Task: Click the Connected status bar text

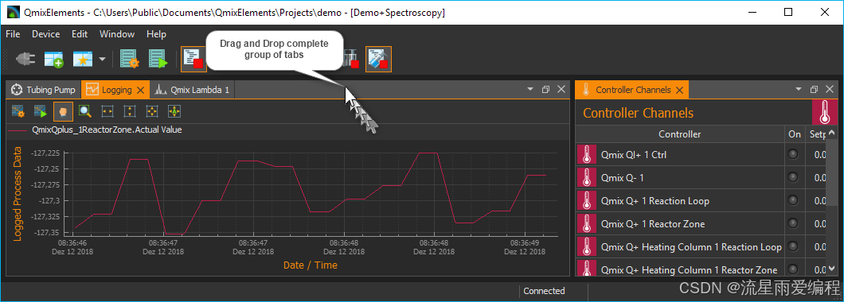Action: 544,291
